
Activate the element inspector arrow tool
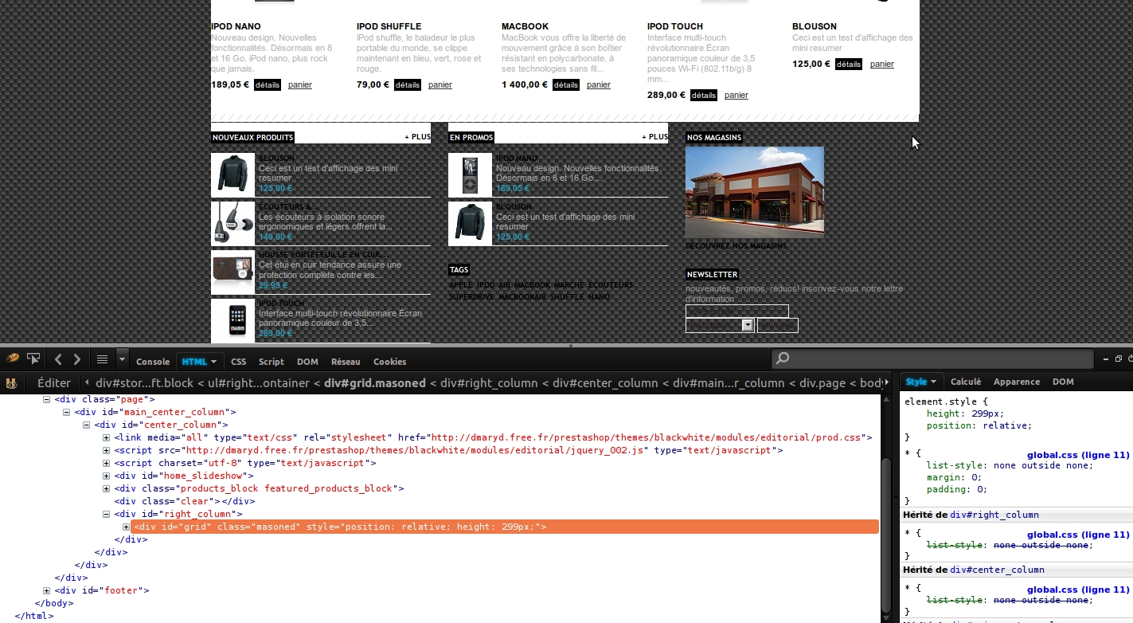pos(33,359)
